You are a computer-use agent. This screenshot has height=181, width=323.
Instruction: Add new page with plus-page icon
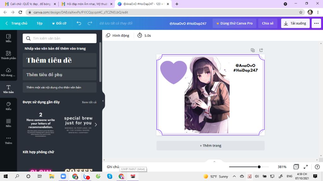[x=261, y=50]
